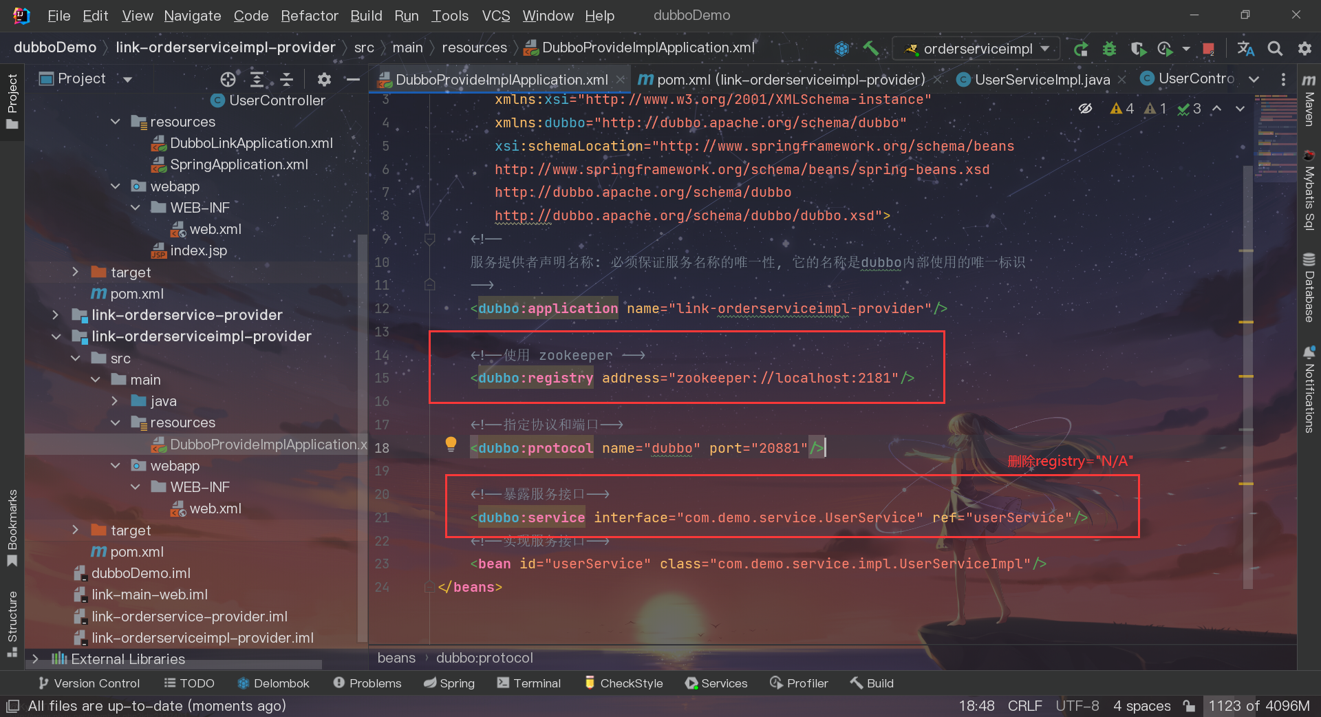Click the Spring tool window button
1321x717 pixels.
[x=449, y=683]
